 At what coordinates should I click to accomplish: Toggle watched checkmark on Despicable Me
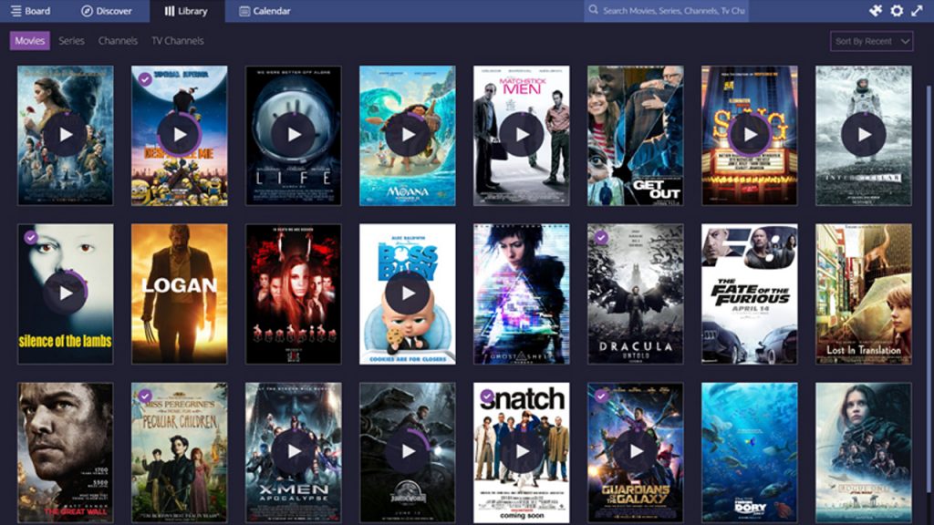(x=145, y=78)
